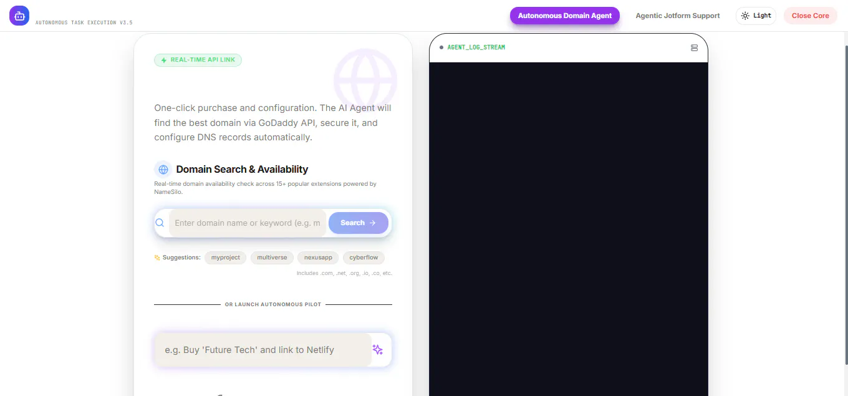
Task: Click the magnifier icon in domain search
Action: tap(160, 223)
